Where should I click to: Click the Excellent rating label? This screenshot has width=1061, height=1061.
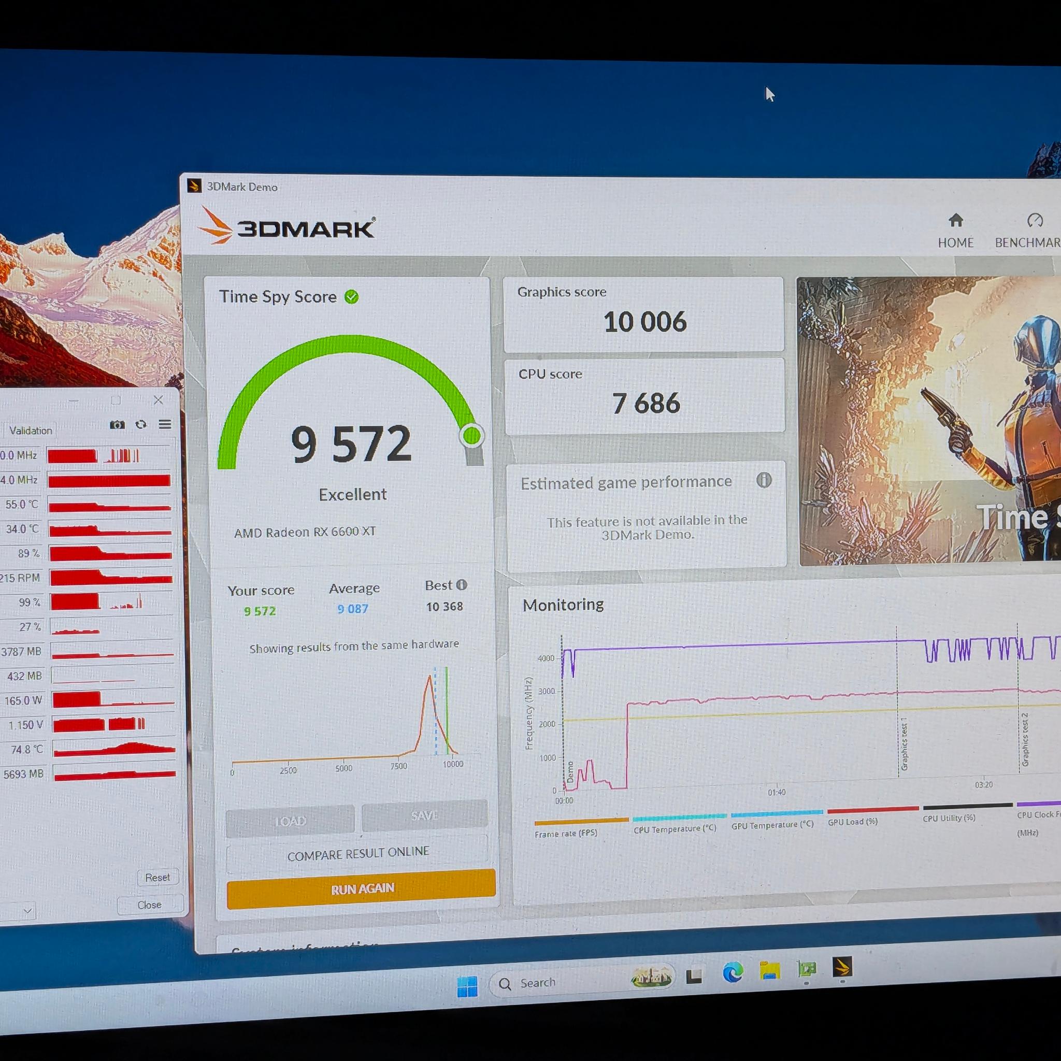coord(353,494)
